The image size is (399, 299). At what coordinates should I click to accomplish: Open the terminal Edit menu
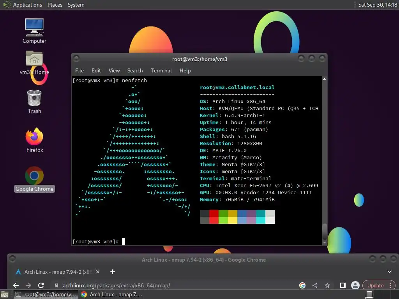pyautogui.click(x=96, y=71)
